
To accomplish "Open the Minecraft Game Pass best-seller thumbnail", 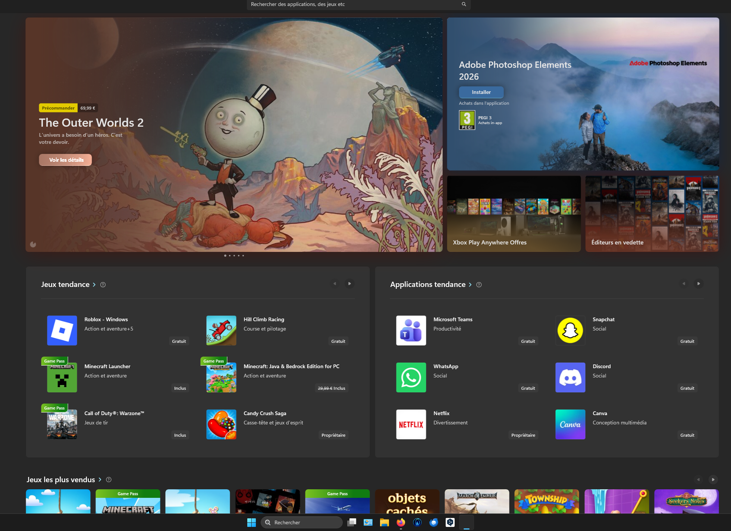I will pyautogui.click(x=128, y=501).
